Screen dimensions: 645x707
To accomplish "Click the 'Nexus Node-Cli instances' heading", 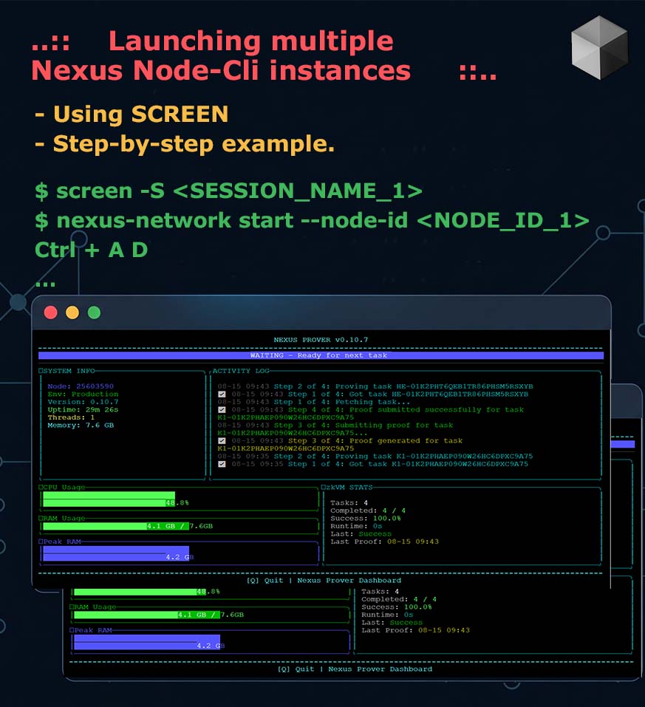I will (221, 71).
